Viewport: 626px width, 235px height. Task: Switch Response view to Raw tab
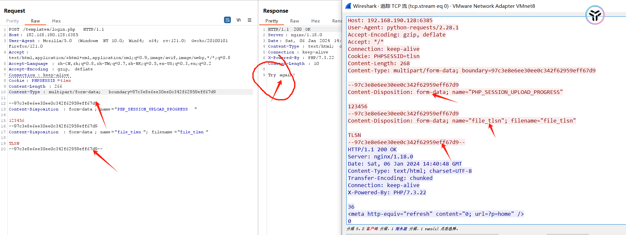pos(294,21)
